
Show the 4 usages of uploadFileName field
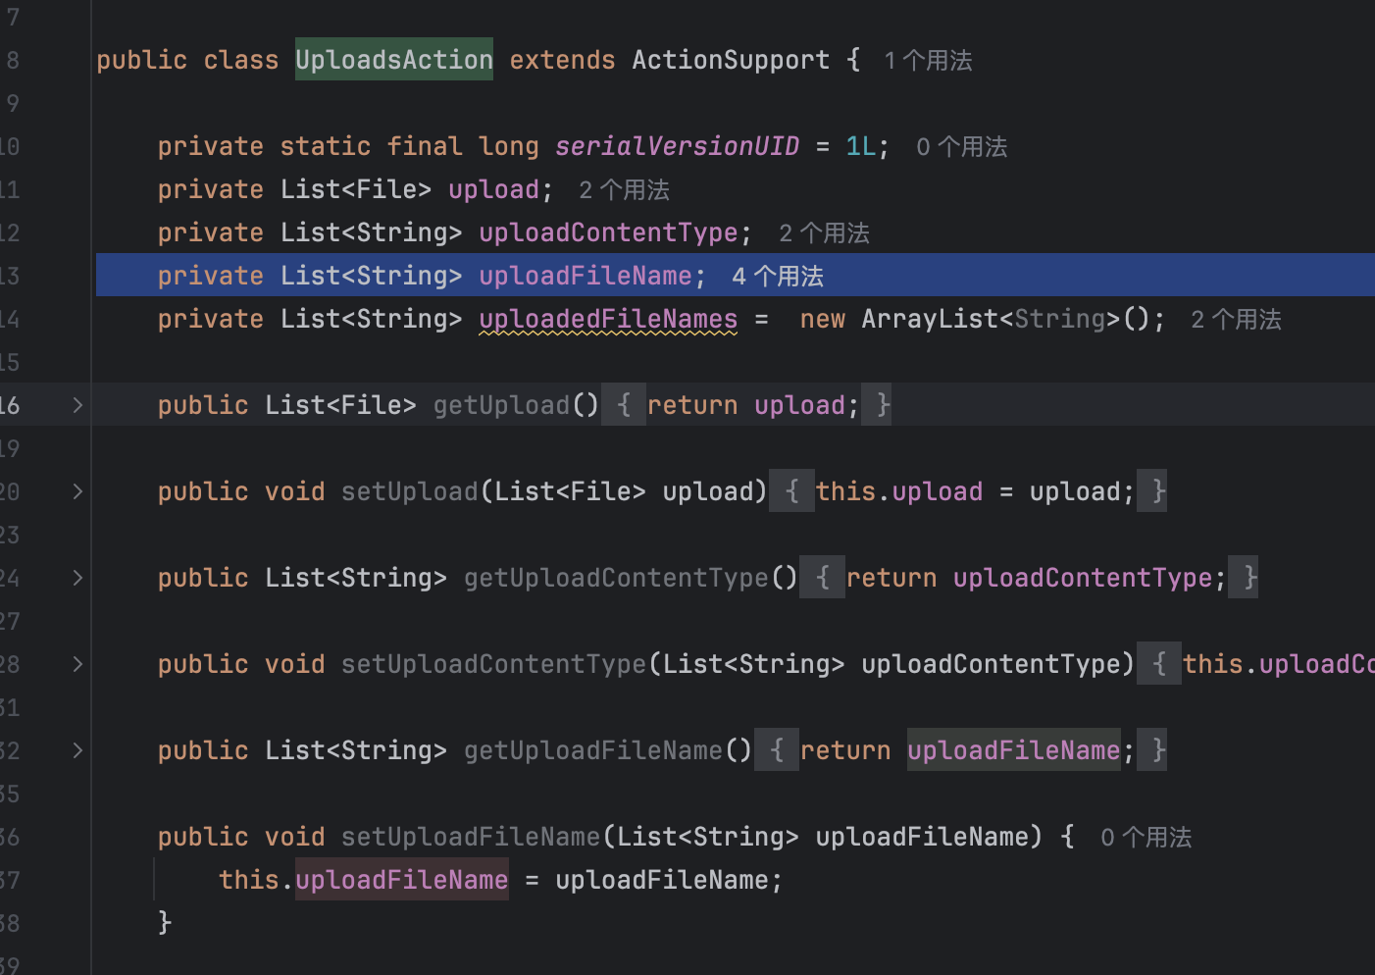(777, 277)
